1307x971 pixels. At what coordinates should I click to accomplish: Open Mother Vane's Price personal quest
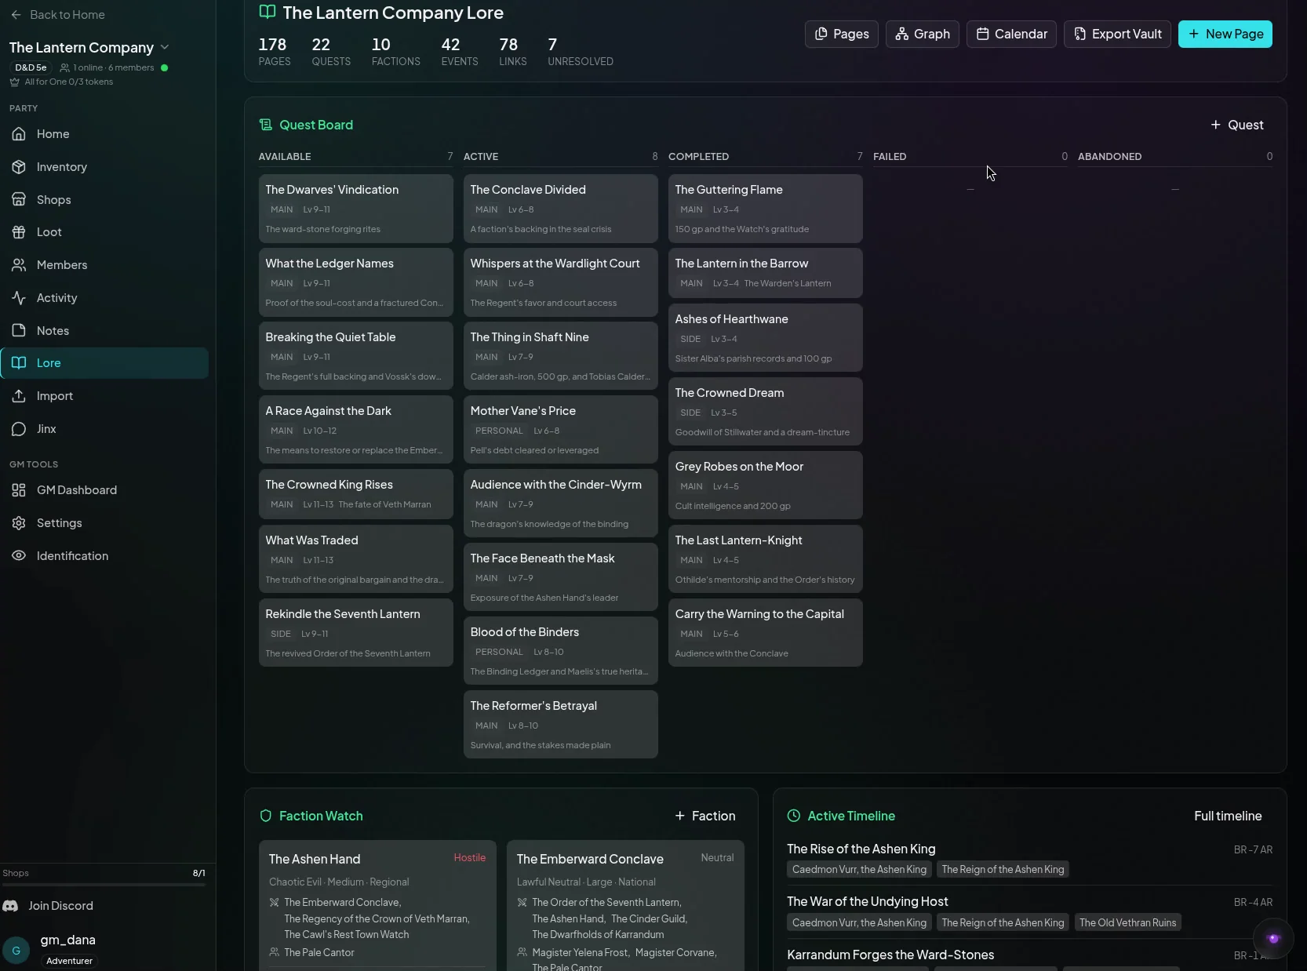561,430
